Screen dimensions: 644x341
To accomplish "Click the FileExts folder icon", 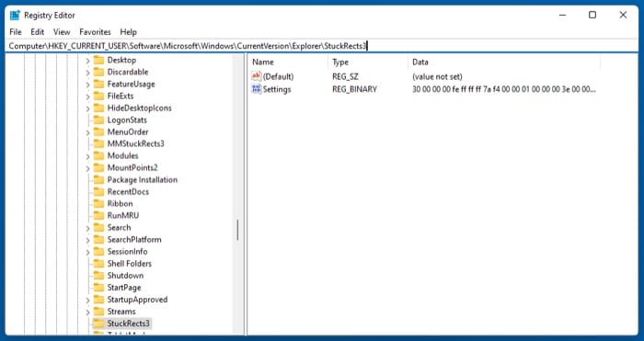I will [98, 96].
